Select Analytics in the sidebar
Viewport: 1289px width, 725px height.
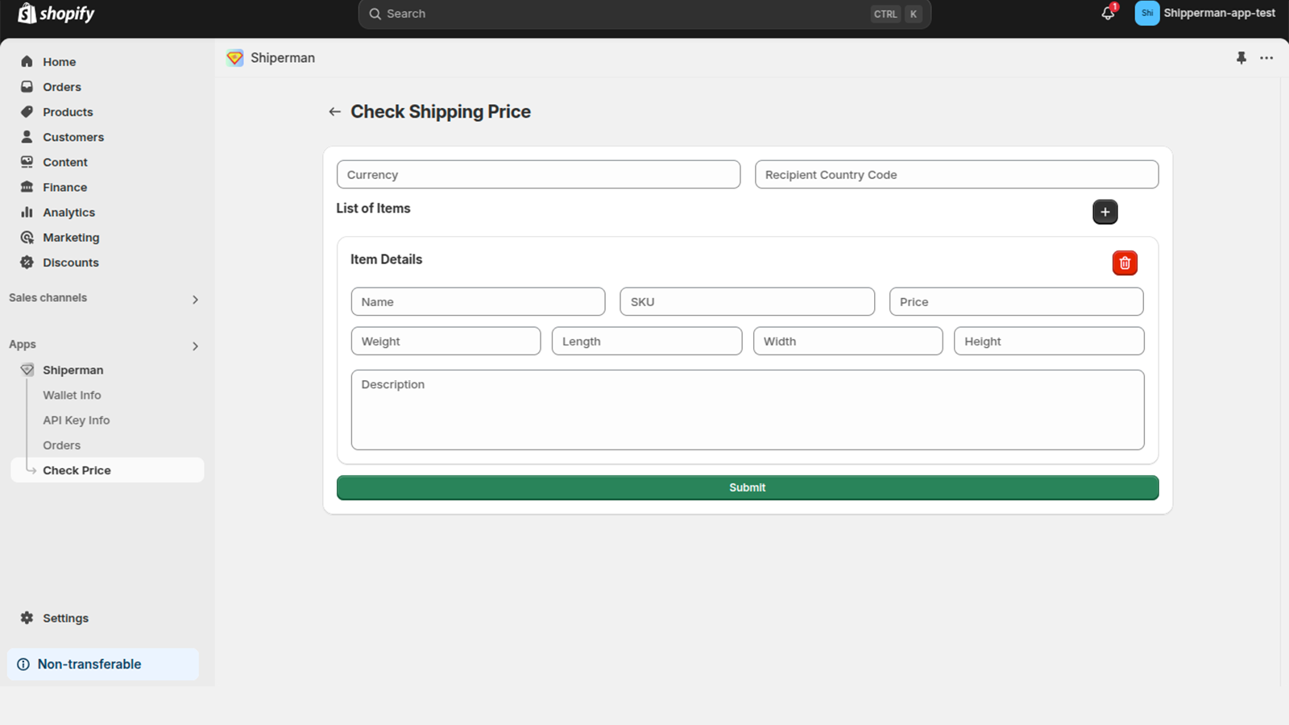pyautogui.click(x=68, y=213)
